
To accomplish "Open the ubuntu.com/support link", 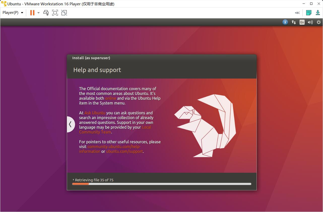I will click(x=124, y=151).
